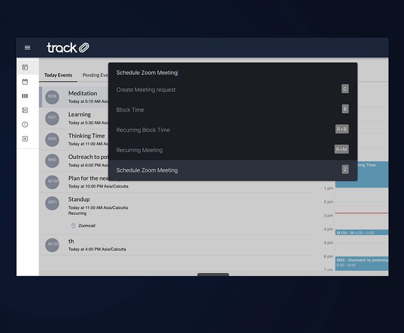Image resolution: width=404 pixels, height=333 pixels.
Task: Click the Zoomcall location label
Action: click(x=87, y=226)
